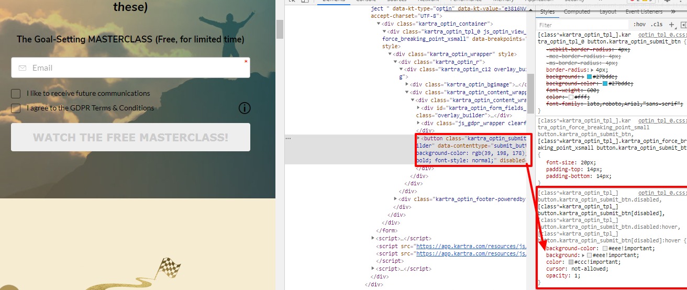
Task: Expand the kartra_optin_form_fields div
Action: tap(419, 108)
